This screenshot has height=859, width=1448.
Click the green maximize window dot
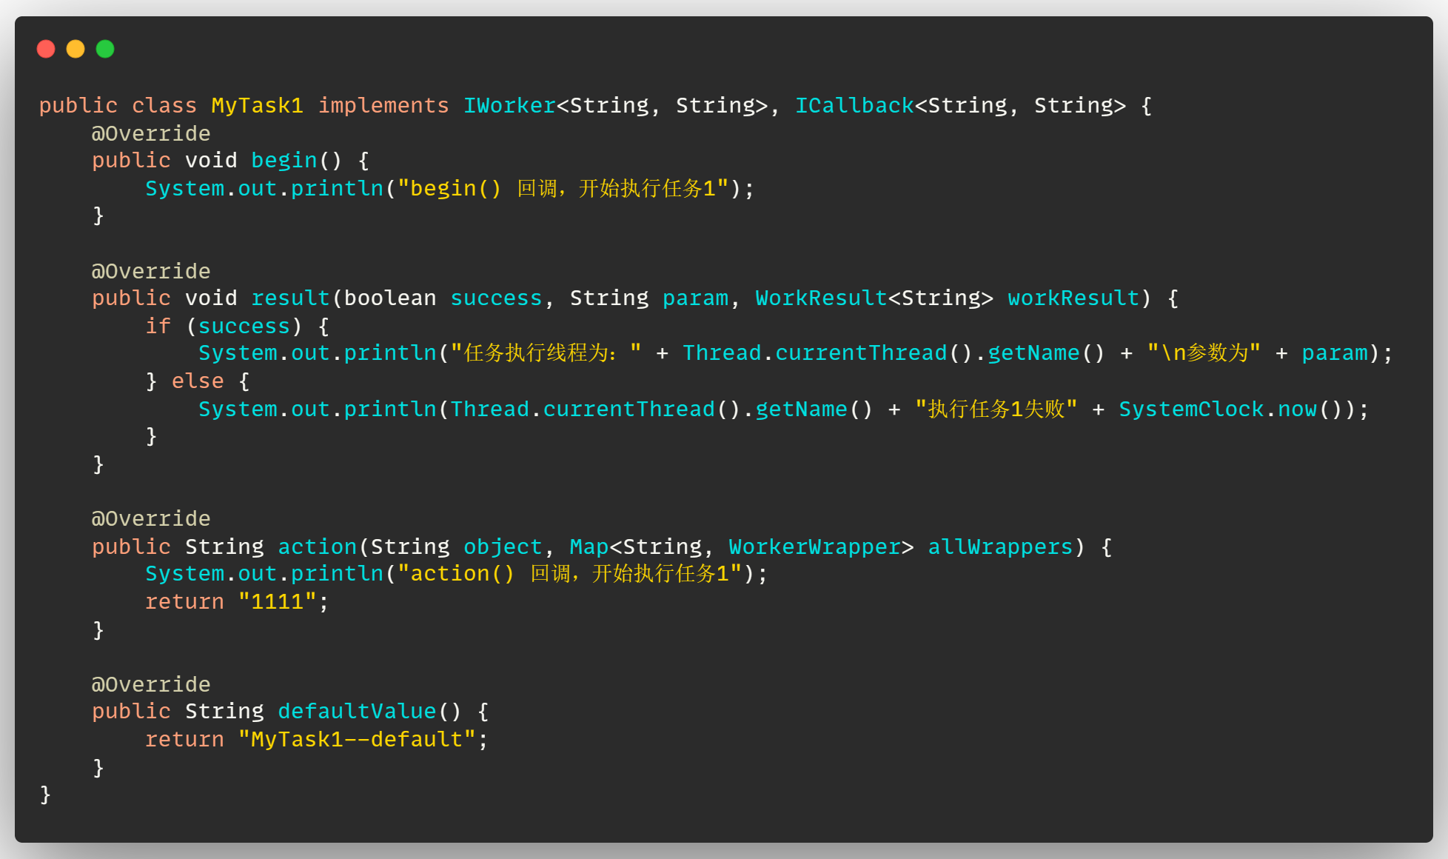(105, 49)
